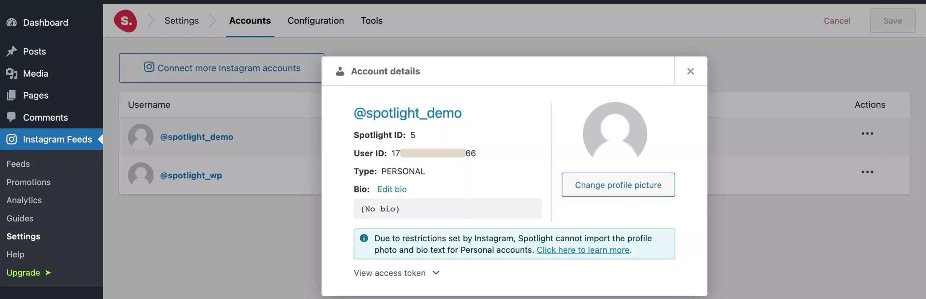Click the green Upgrade link
The image size is (926, 299).
29,272
